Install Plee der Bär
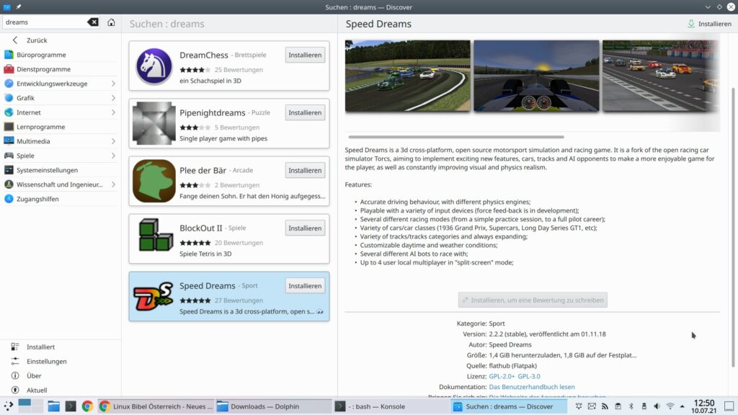 (305, 170)
